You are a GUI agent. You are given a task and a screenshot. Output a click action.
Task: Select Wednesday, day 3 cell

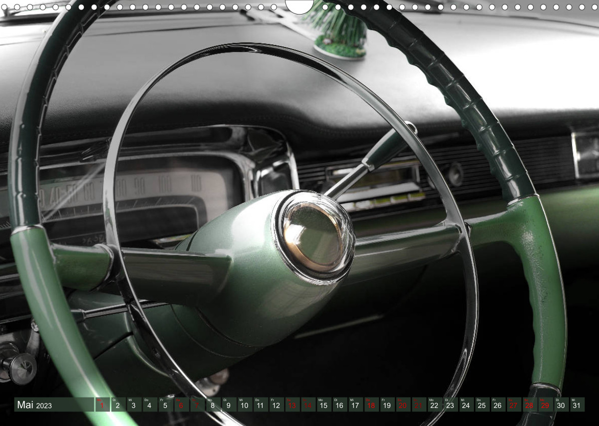coord(134,405)
